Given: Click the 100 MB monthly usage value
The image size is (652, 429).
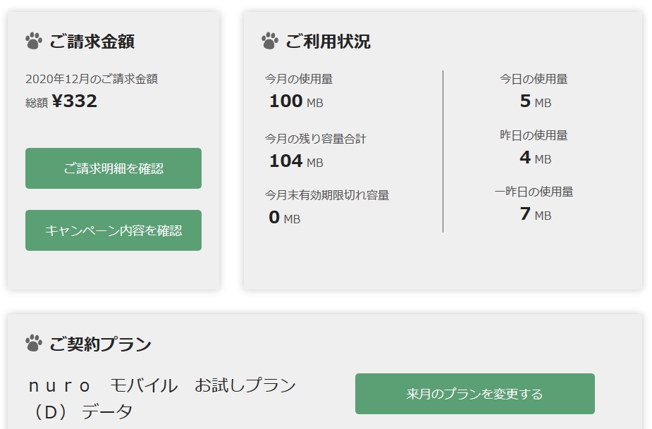Looking at the screenshot, I should point(296,101).
